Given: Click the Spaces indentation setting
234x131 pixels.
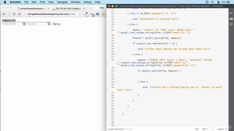Looking at the screenshot, I should (222, 129).
